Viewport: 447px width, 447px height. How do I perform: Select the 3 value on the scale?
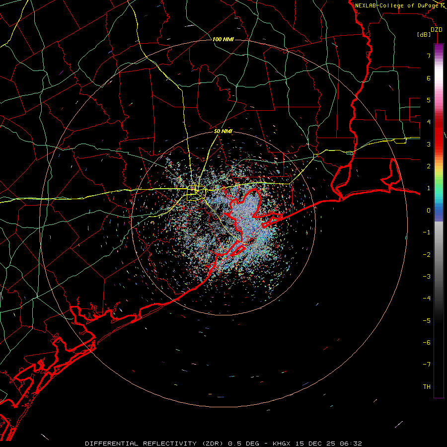click(x=429, y=144)
